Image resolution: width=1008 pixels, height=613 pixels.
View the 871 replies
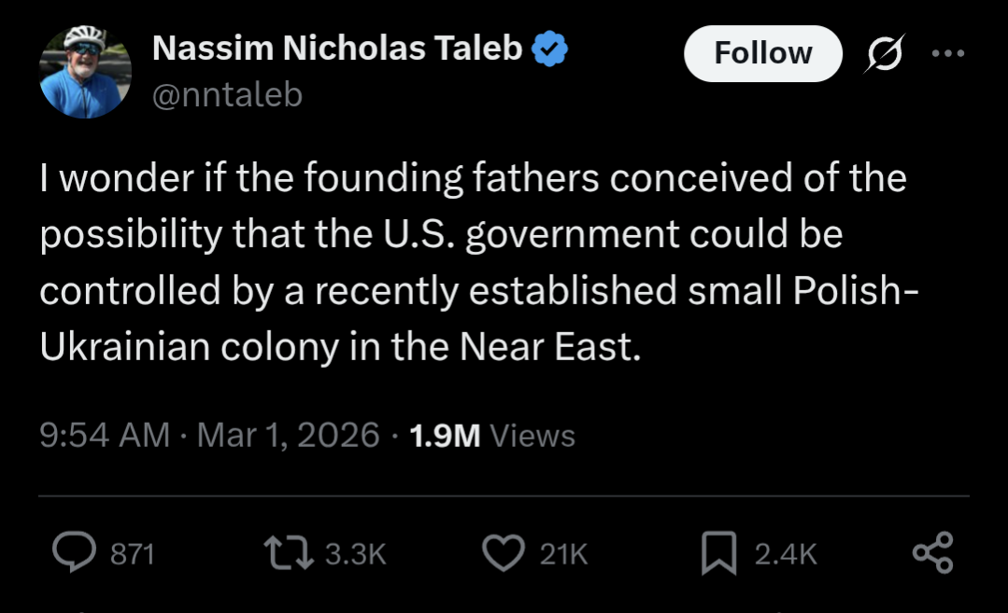point(132,552)
